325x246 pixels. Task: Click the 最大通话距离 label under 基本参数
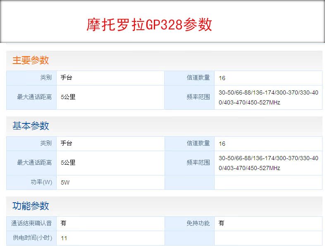[34, 162]
